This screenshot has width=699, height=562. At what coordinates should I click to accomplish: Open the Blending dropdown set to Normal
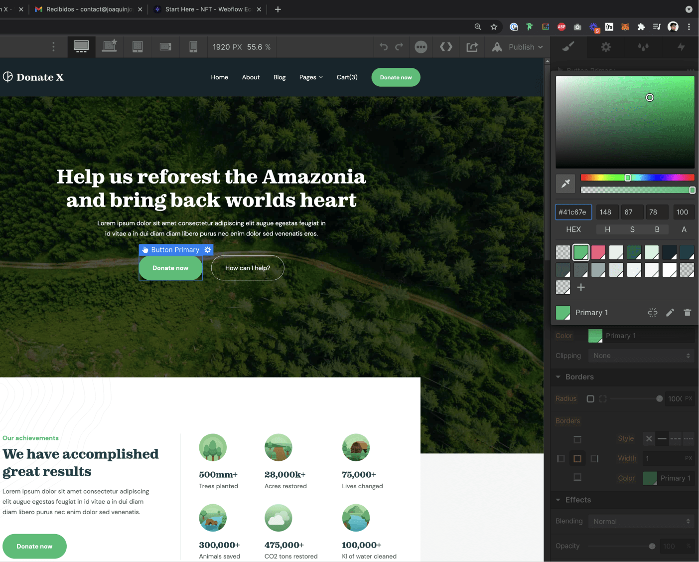641,521
